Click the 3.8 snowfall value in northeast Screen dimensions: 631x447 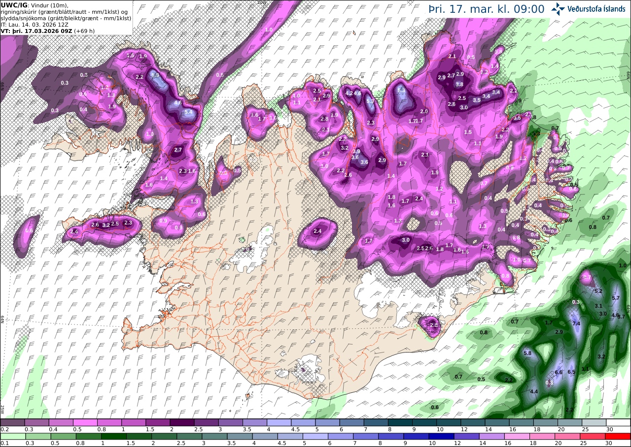point(459,85)
